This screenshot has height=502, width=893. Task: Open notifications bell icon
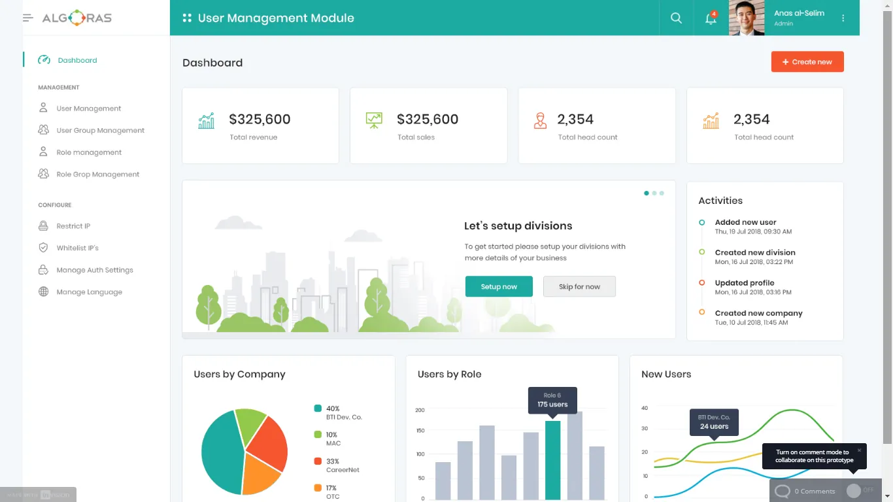[711, 18]
